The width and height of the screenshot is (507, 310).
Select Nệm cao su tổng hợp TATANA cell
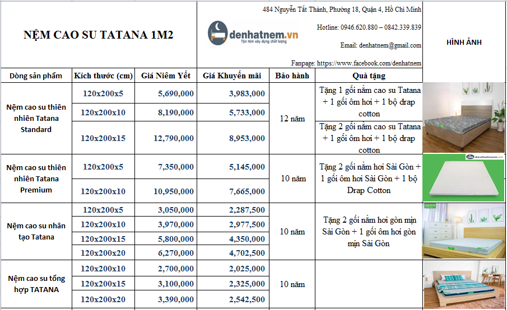36,284
